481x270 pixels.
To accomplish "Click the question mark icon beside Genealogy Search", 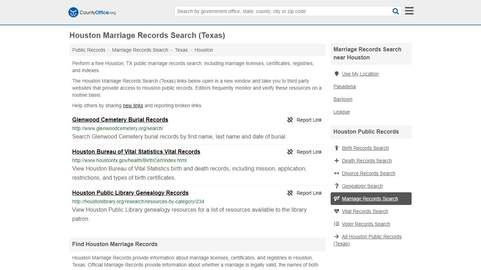I will tap(337, 186).
